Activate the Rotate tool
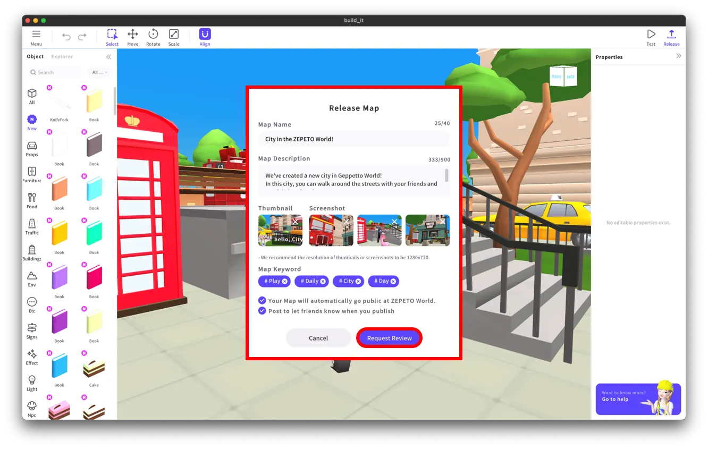The width and height of the screenshot is (708, 449). [x=153, y=37]
